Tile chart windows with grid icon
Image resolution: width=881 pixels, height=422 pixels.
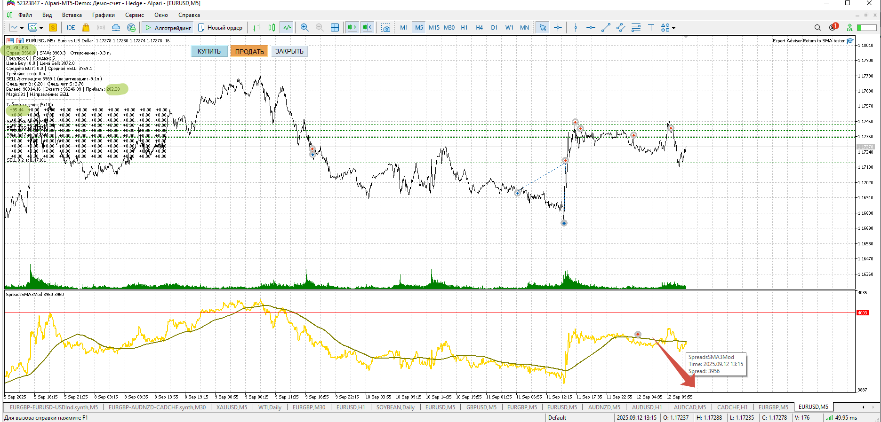click(335, 28)
